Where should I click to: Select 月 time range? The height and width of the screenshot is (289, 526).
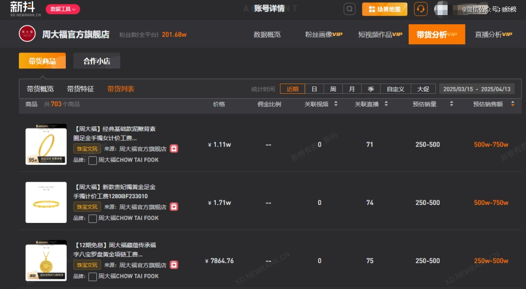352,89
